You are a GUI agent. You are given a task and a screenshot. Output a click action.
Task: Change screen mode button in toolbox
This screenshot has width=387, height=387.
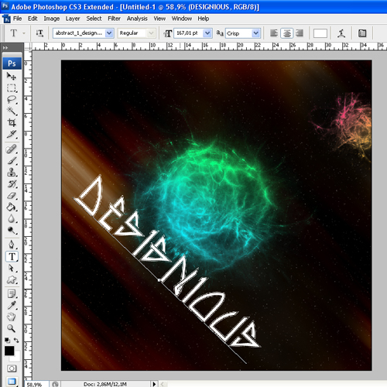pyautogui.click(x=12, y=381)
